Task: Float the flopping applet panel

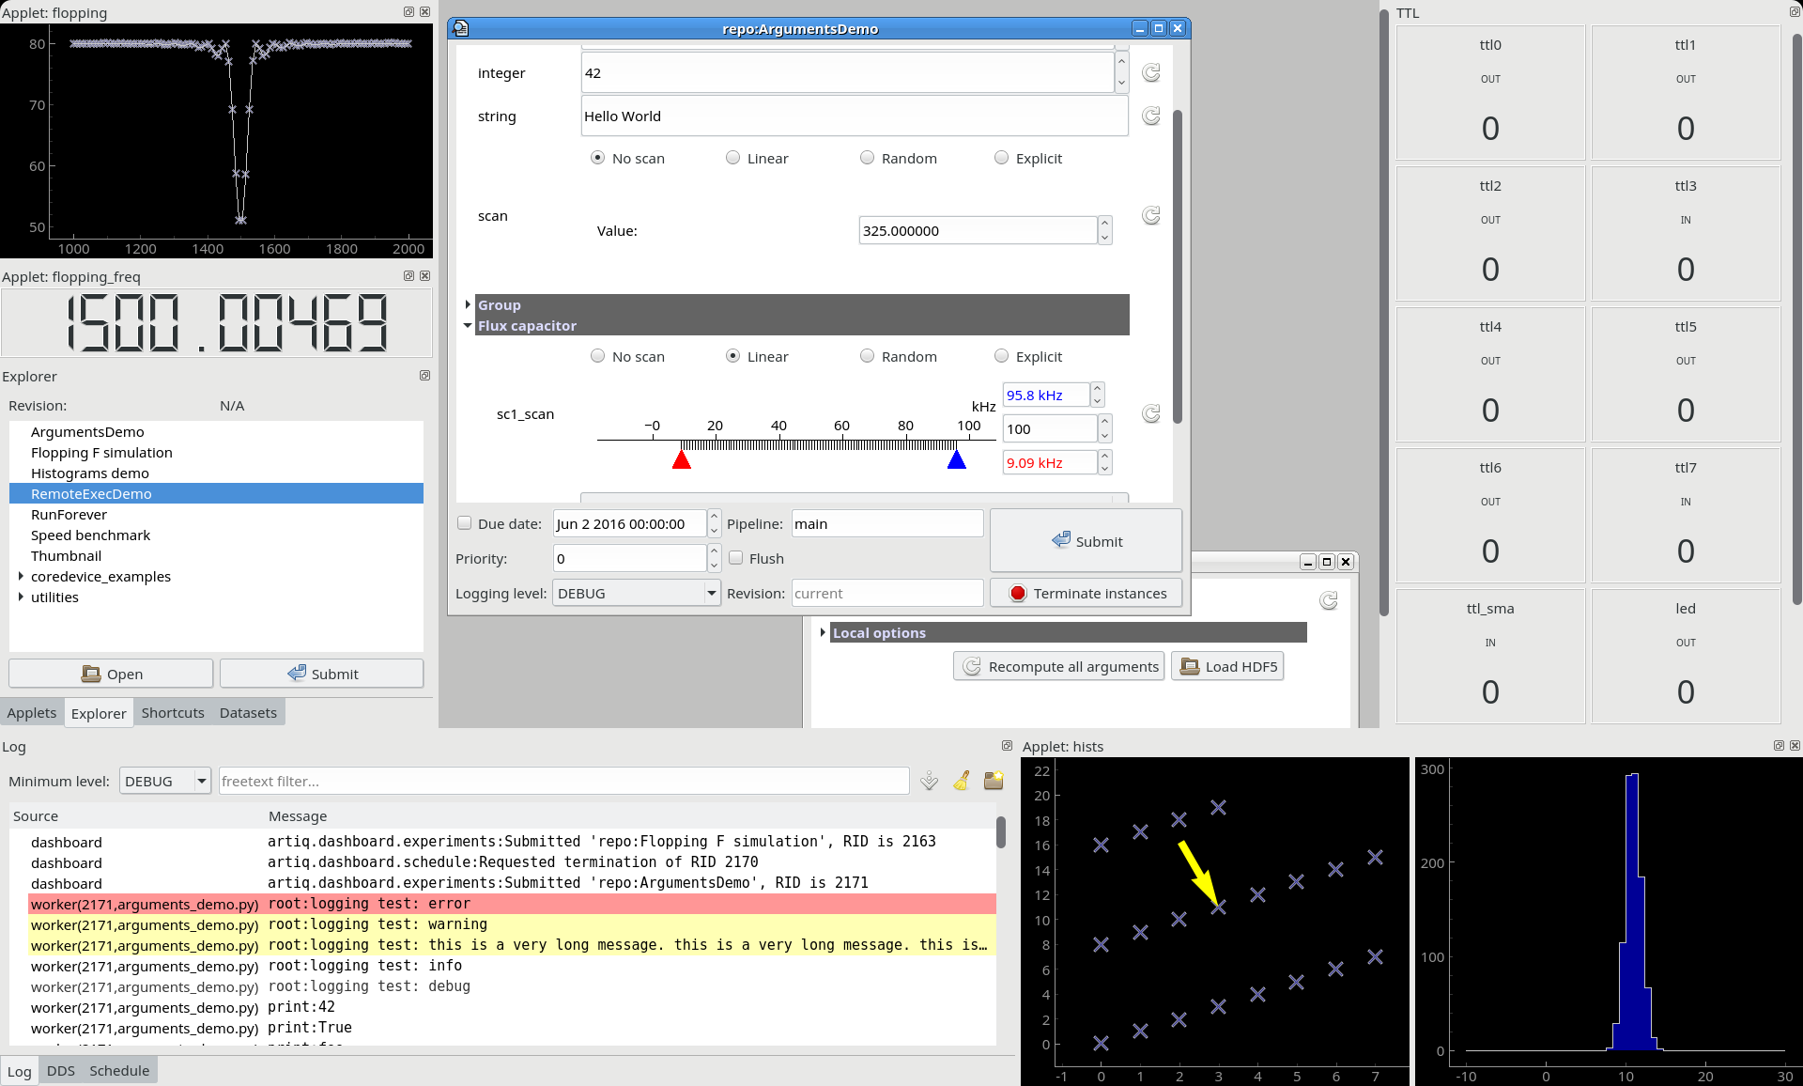Action: point(408,12)
